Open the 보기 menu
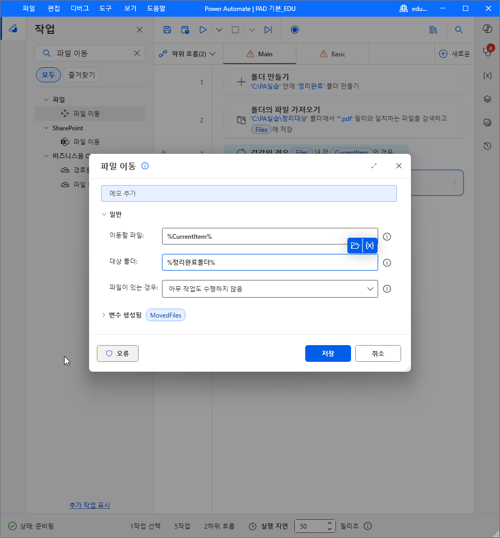The image size is (500, 538). coord(130,8)
